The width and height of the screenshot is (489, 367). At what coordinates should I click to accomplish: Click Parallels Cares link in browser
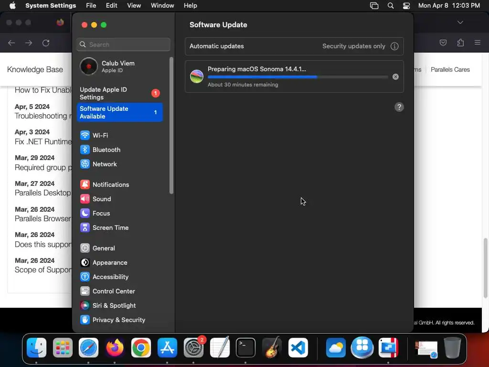coord(450,70)
